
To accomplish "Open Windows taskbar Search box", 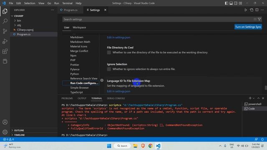I will tap(122, 146).
